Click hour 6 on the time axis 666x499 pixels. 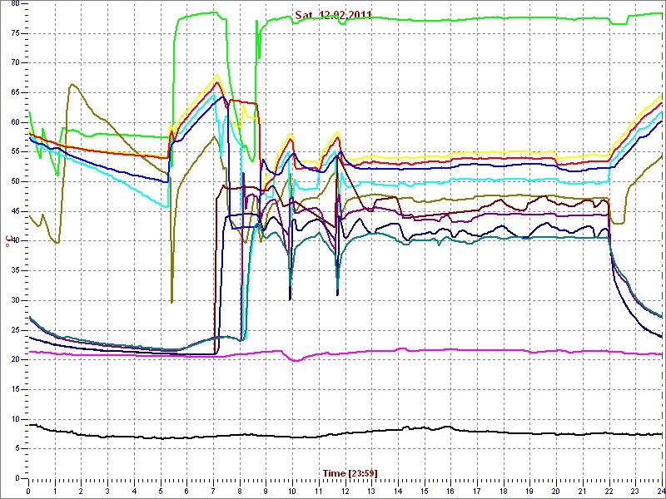click(186, 492)
